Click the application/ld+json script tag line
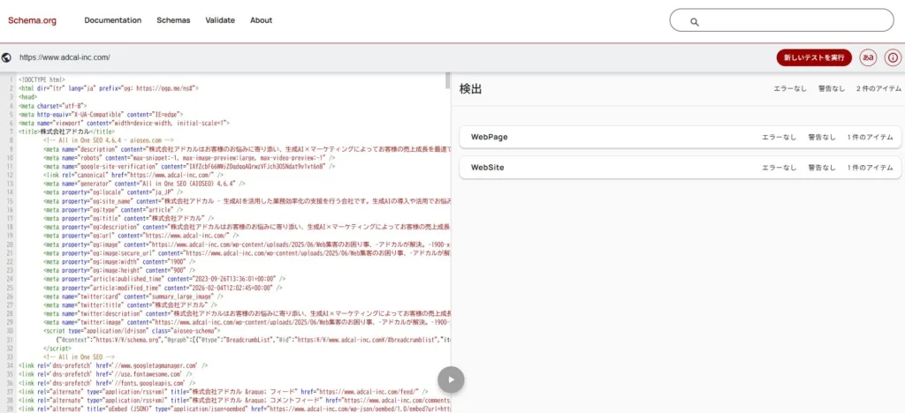The image size is (905, 413). click(132, 331)
